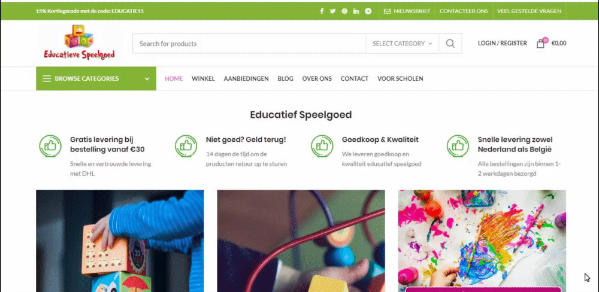Go to the Voor Scholen page
The image size is (599, 292).
[x=400, y=78]
